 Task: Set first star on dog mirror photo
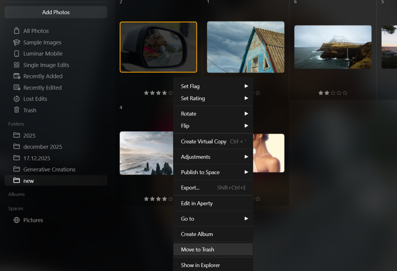(x=147, y=93)
